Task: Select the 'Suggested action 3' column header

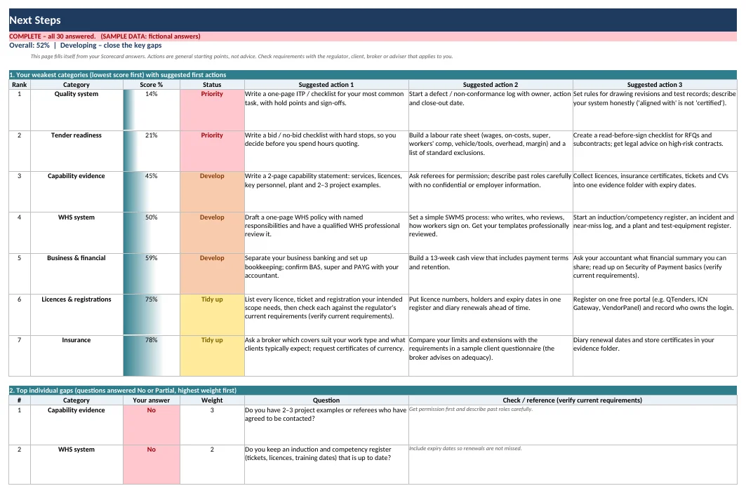Action: (x=655, y=85)
